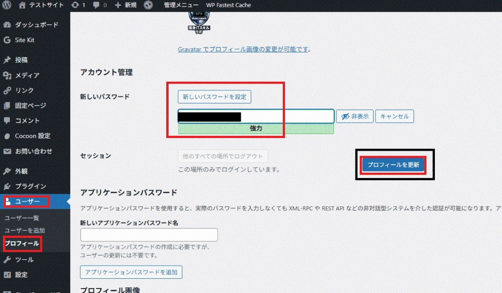Click the お問い合わせ envelope icon

(x=7, y=151)
